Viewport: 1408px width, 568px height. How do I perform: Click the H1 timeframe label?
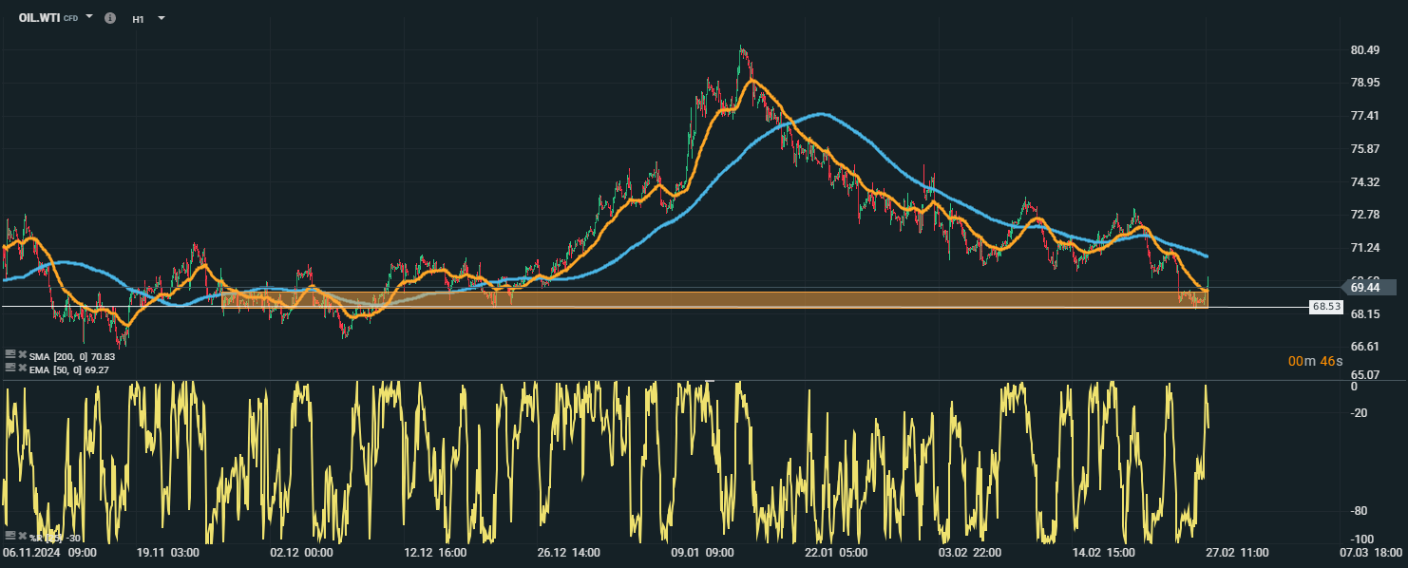pyautogui.click(x=139, y=19)
